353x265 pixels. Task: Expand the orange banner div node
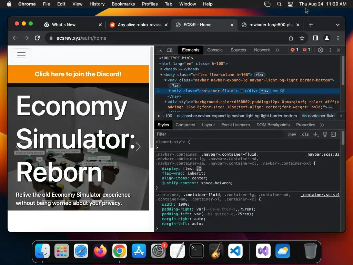pyautogui.click(x=165, y=102)
